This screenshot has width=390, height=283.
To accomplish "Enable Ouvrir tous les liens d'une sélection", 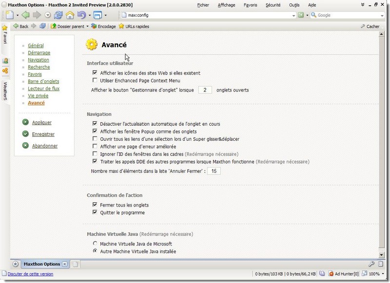I will point(95,138).
